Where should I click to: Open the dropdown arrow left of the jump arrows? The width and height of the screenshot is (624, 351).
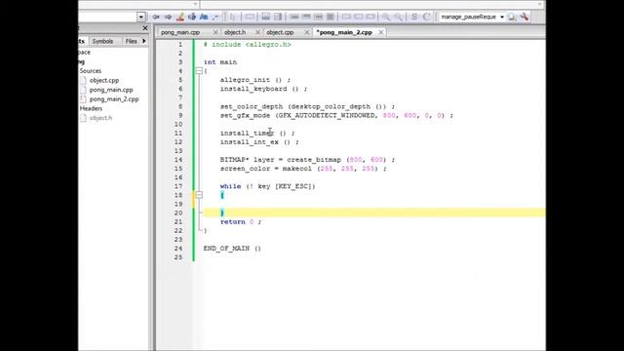pos(140,18)
